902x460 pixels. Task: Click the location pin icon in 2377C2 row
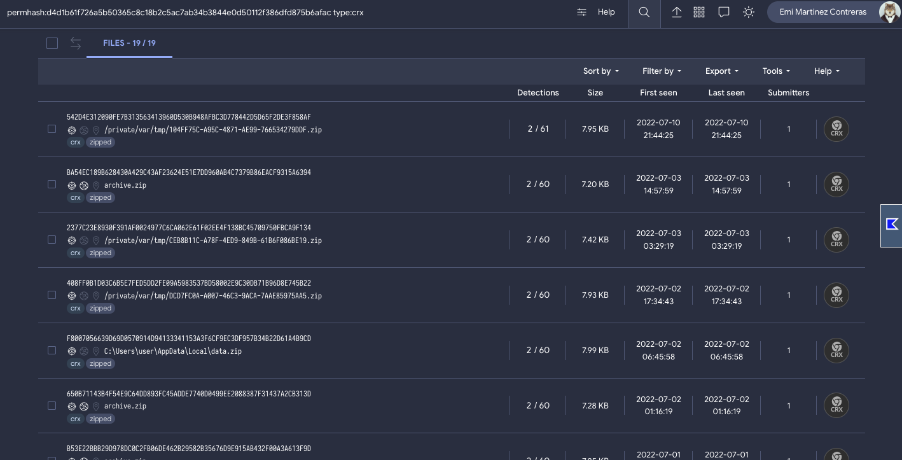point(96,240)
